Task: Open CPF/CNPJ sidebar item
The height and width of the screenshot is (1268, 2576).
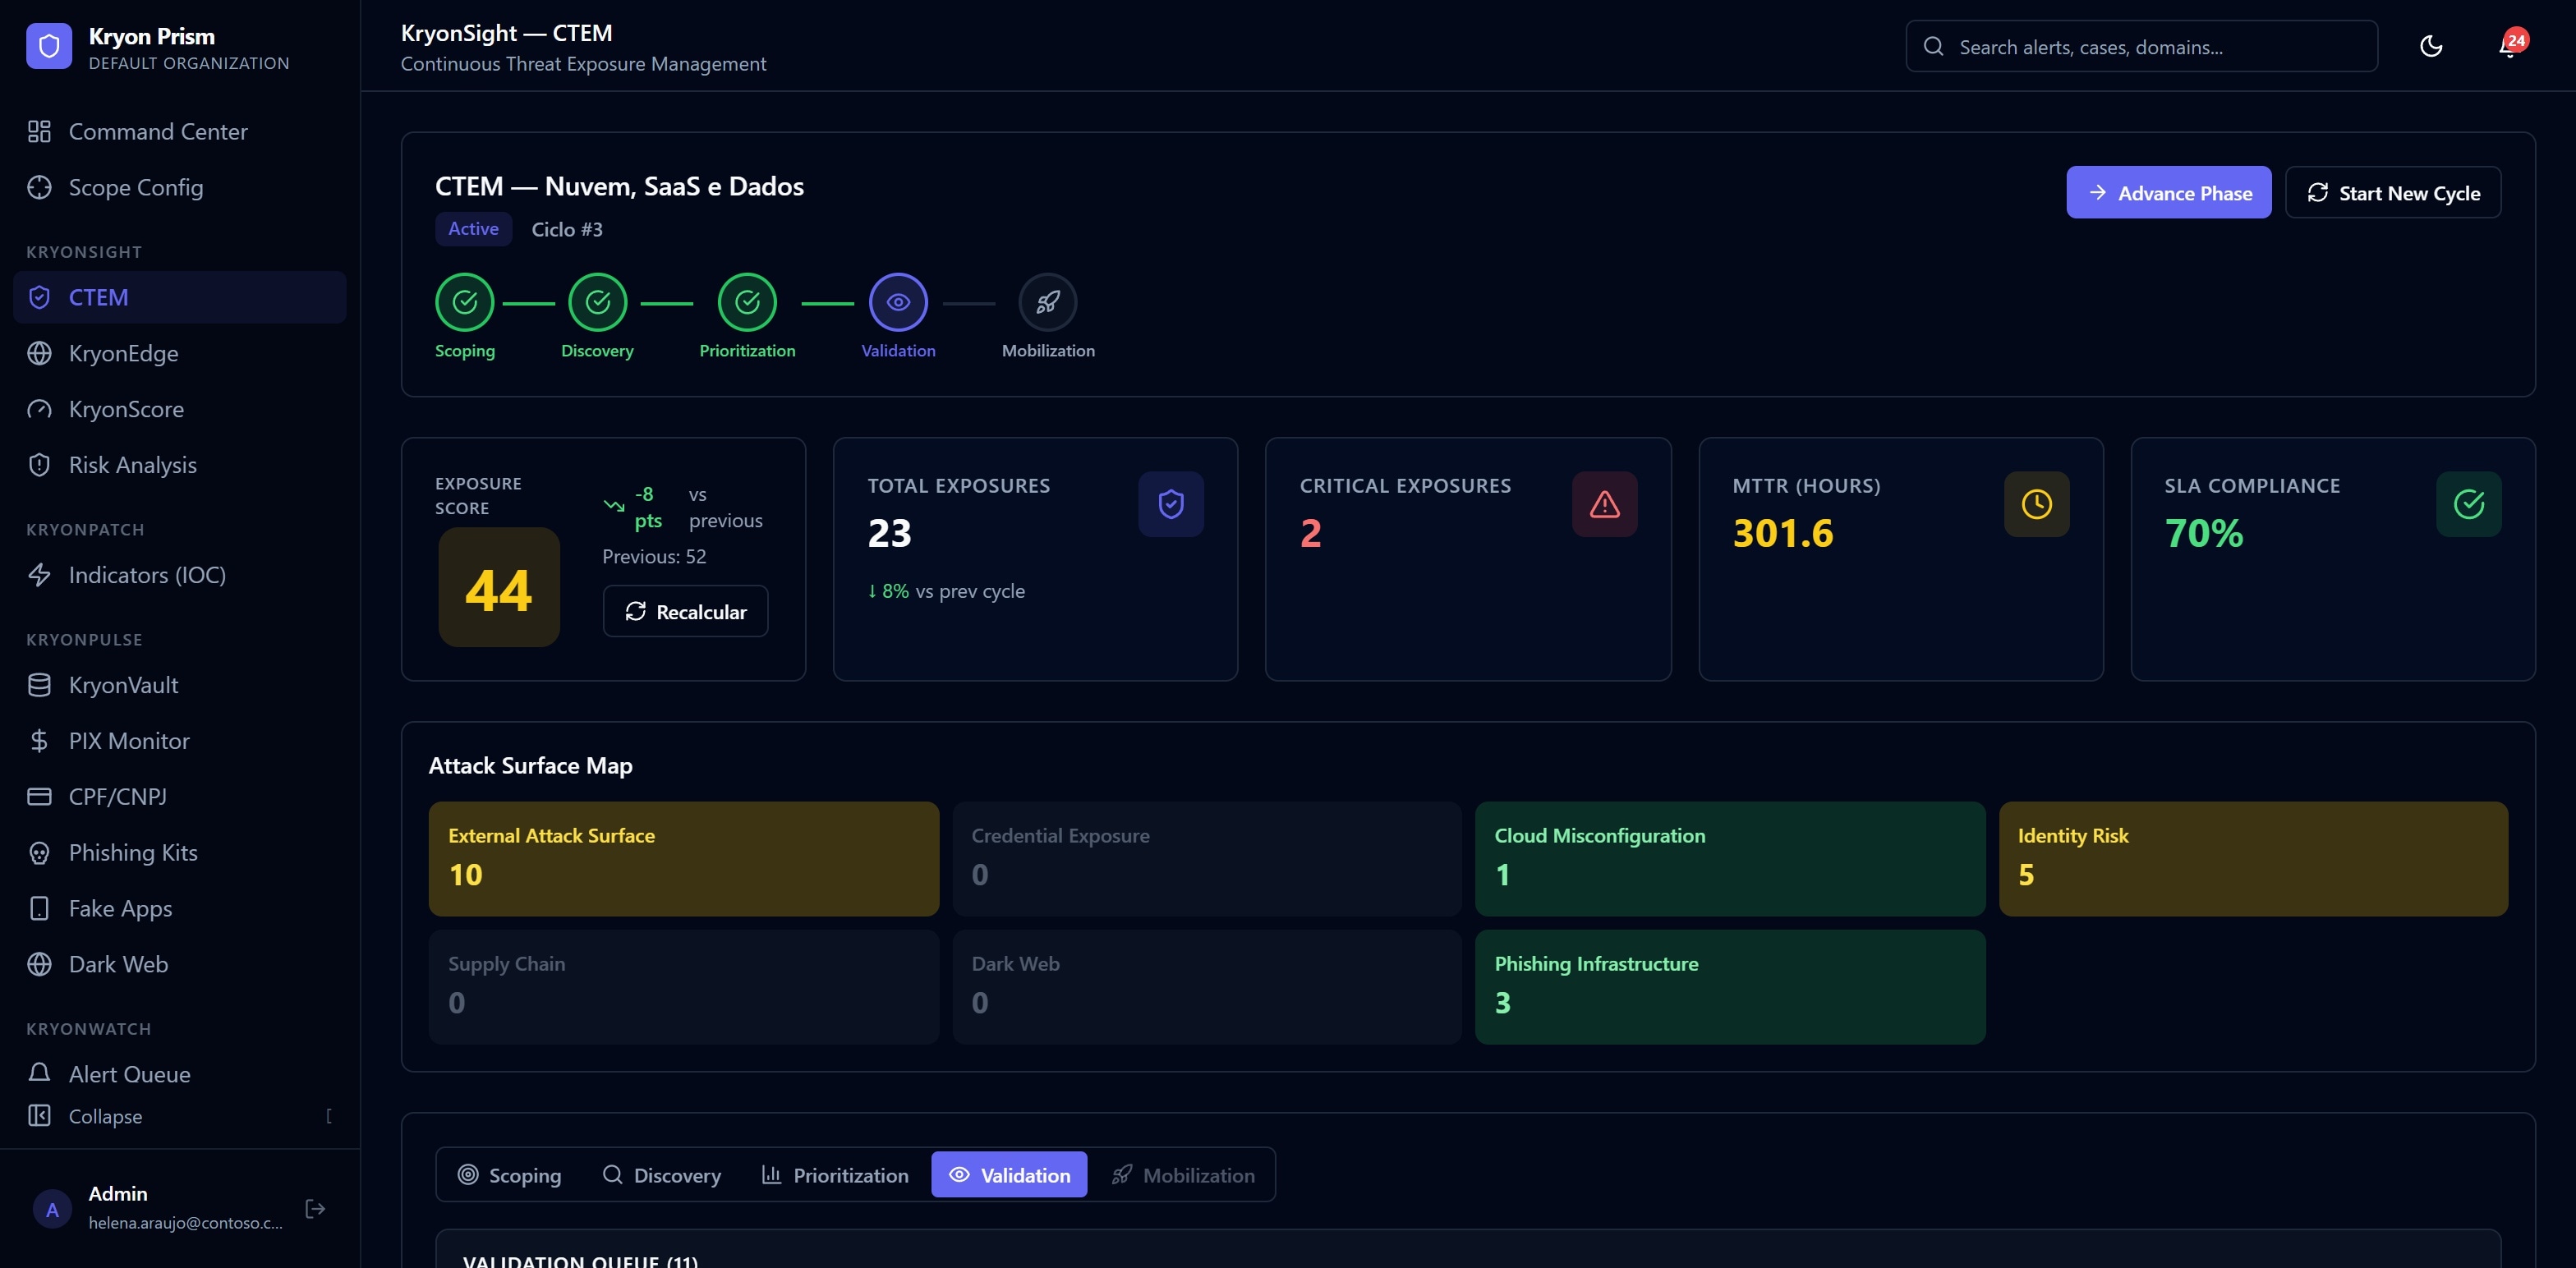Action: (180, 797)
